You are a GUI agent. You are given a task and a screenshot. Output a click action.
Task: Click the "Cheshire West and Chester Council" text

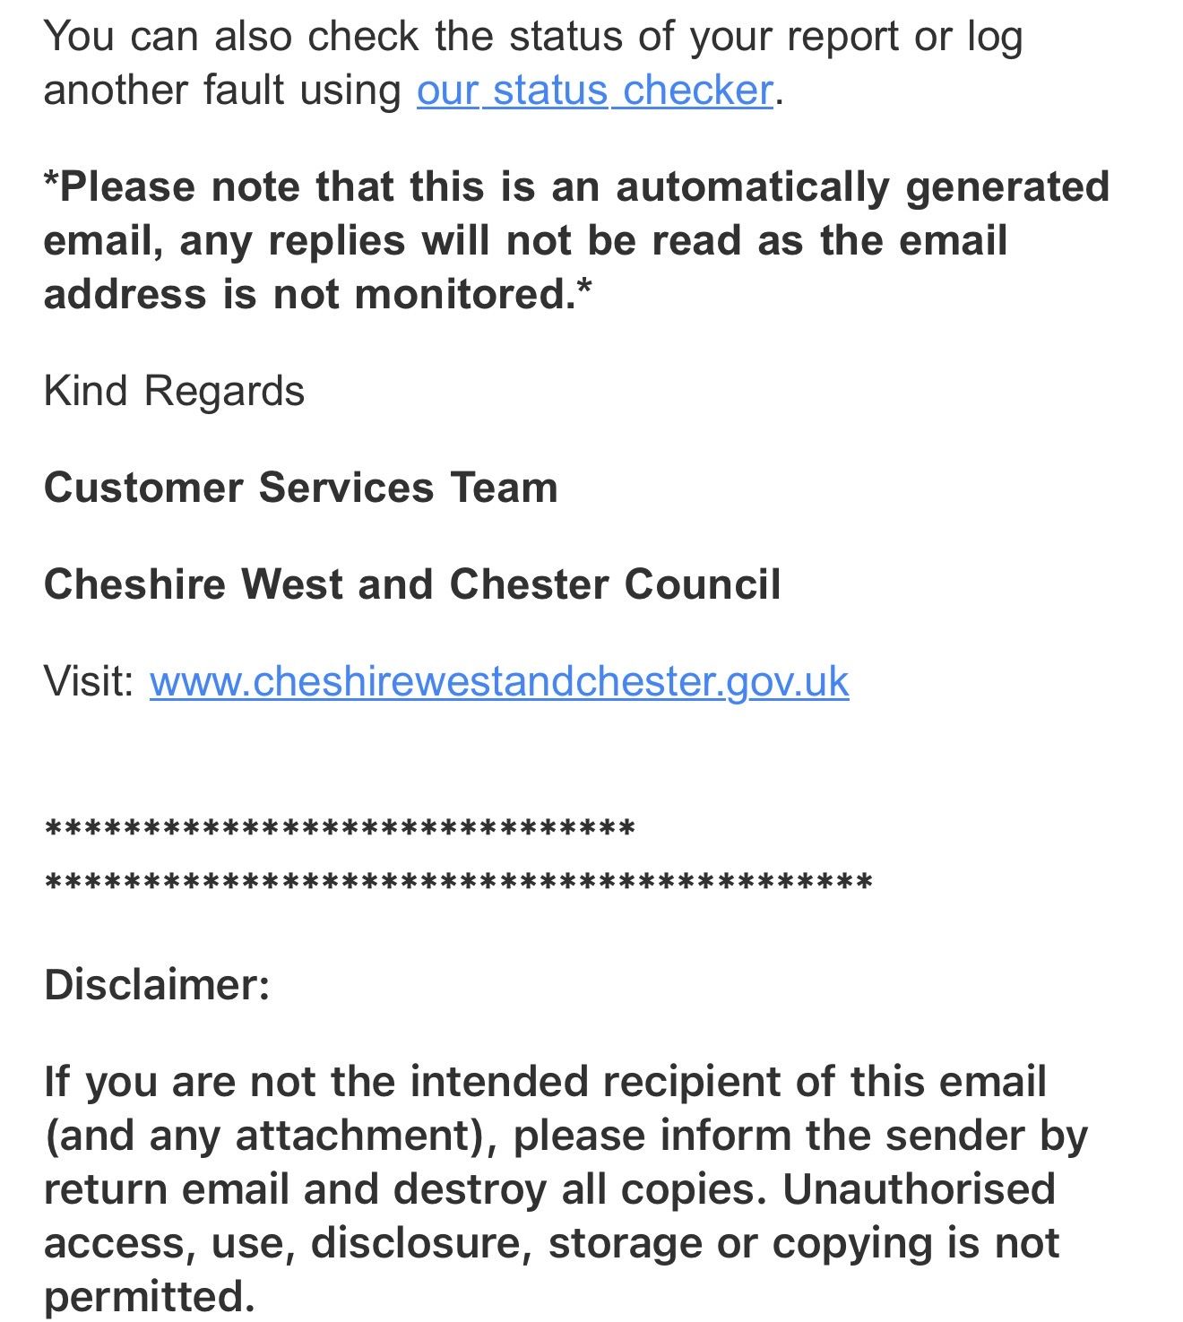click(x=411, y=584)
